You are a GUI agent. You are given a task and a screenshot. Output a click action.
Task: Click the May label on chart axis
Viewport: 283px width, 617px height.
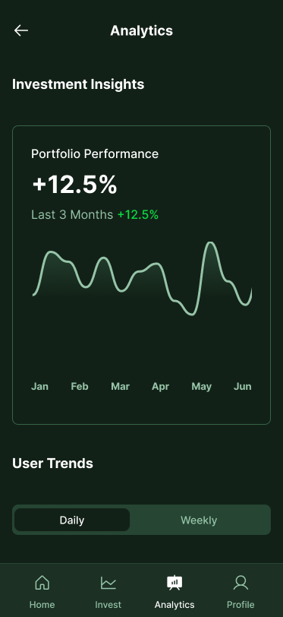point(202,387)
